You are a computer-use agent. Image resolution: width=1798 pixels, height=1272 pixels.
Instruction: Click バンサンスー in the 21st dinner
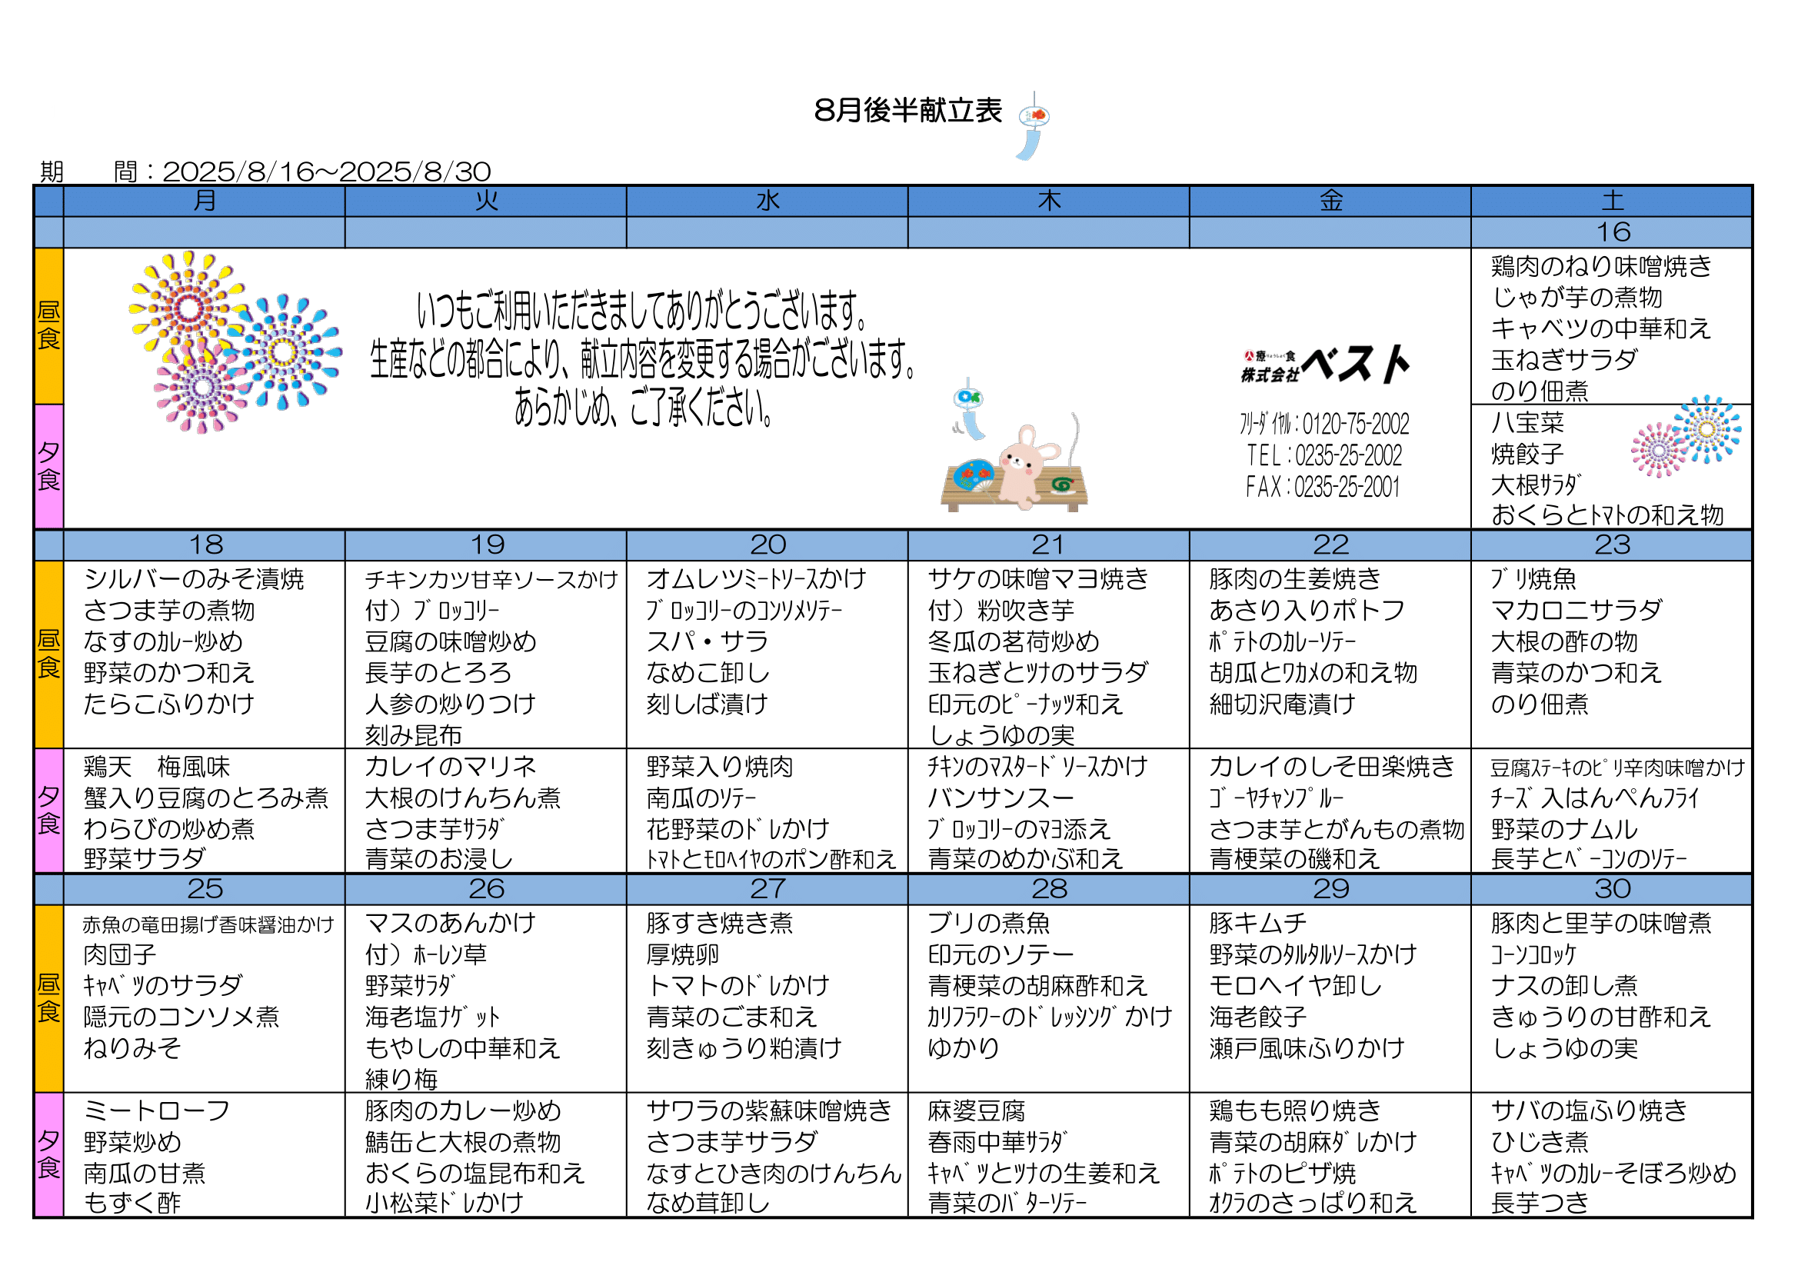[x=1001, y=798]
